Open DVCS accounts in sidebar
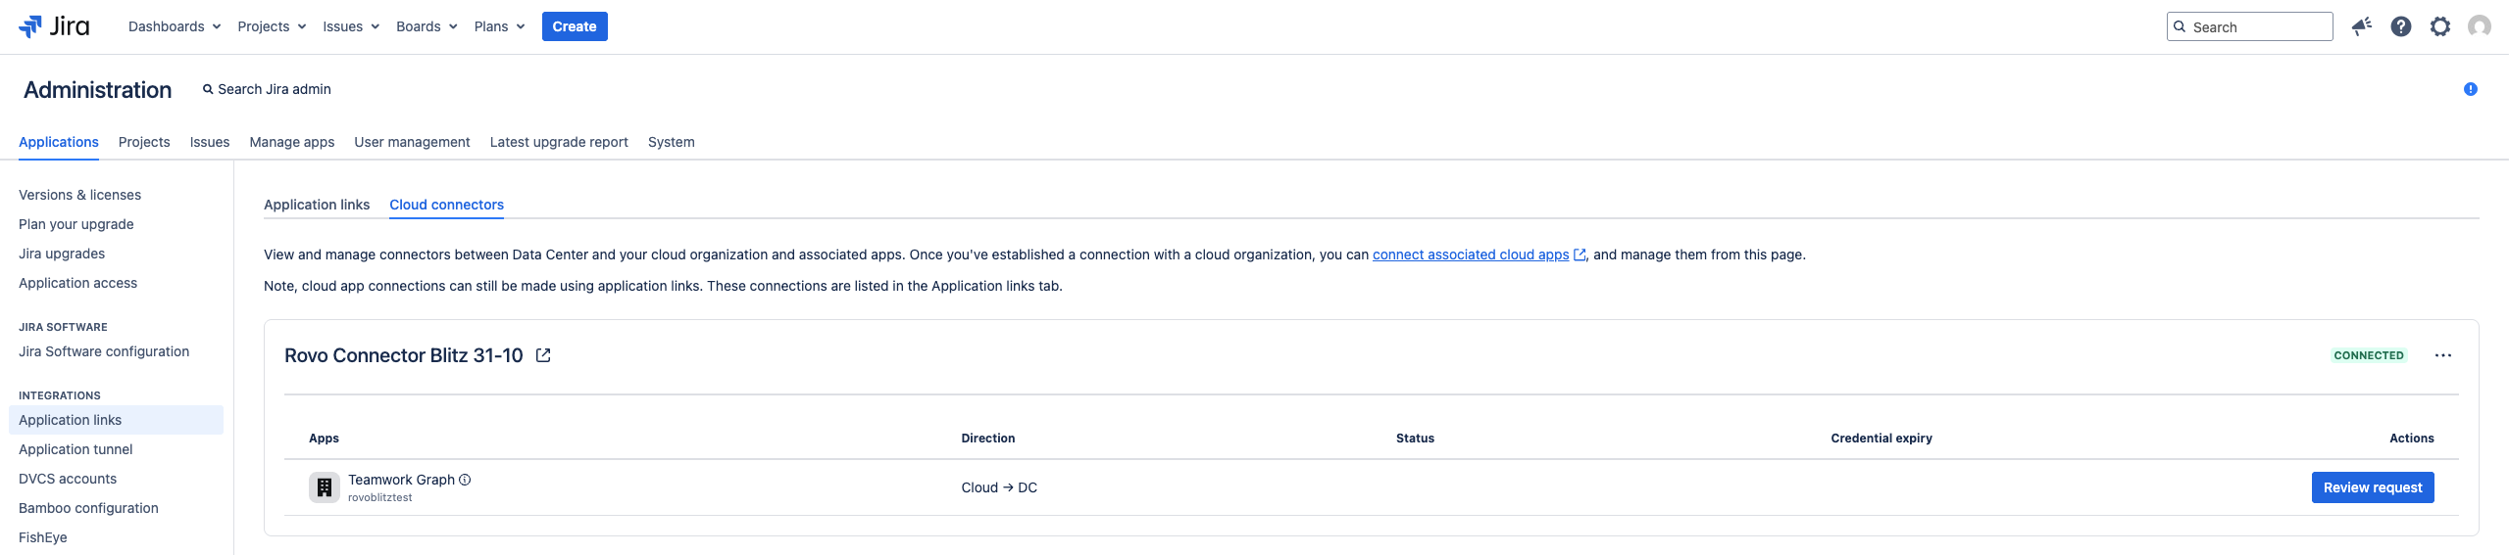This screenshot has height=555, width=2509. coord(68,479)
